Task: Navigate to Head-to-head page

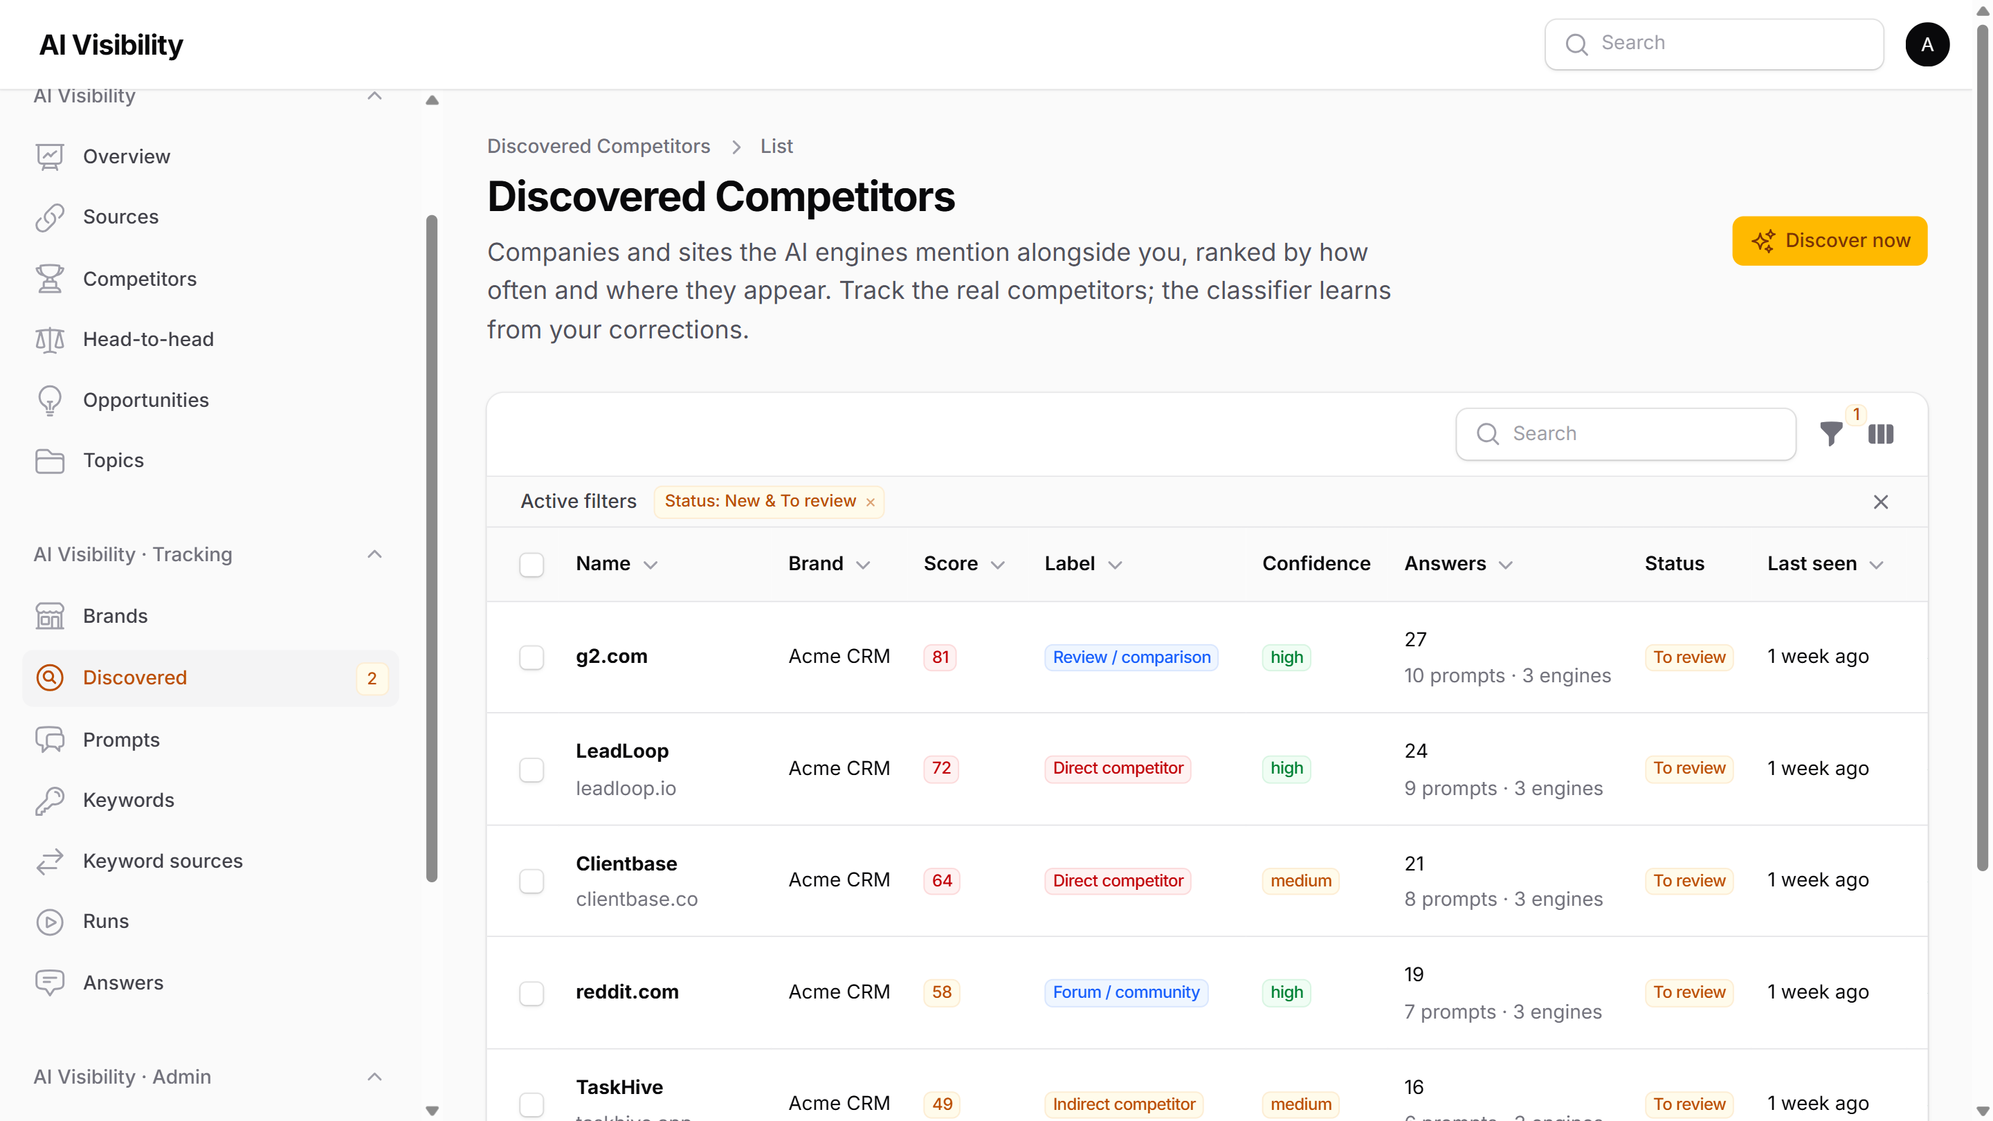Action: [210, 340]
